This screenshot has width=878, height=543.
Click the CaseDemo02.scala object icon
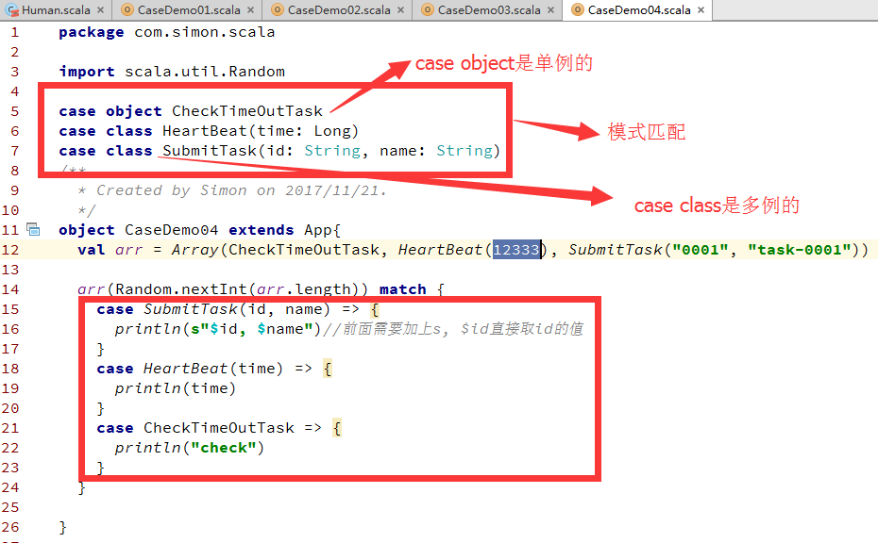coord(278,9)
